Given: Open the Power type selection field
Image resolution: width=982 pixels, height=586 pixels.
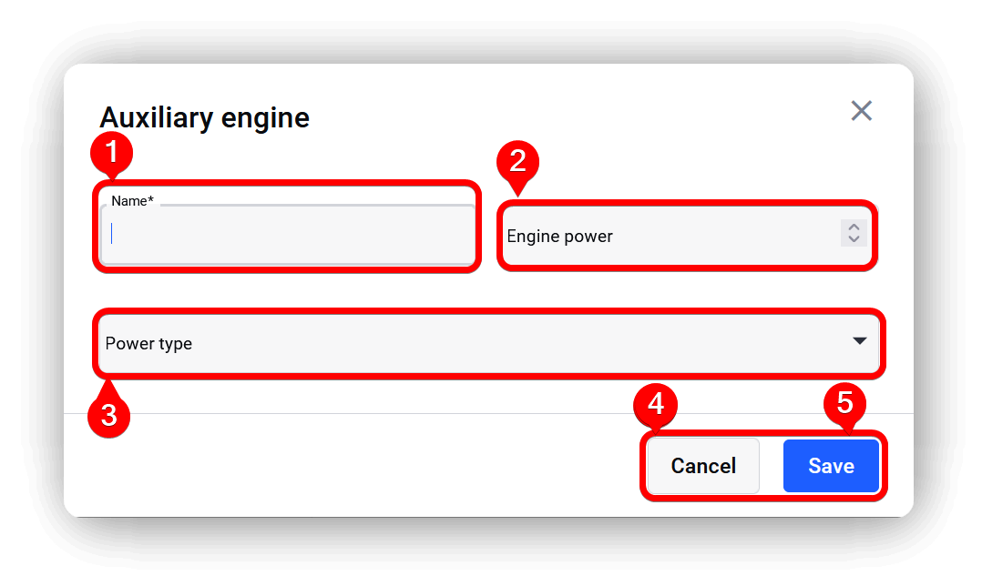Looking at the screenshot, I should (x=489, y=343).
